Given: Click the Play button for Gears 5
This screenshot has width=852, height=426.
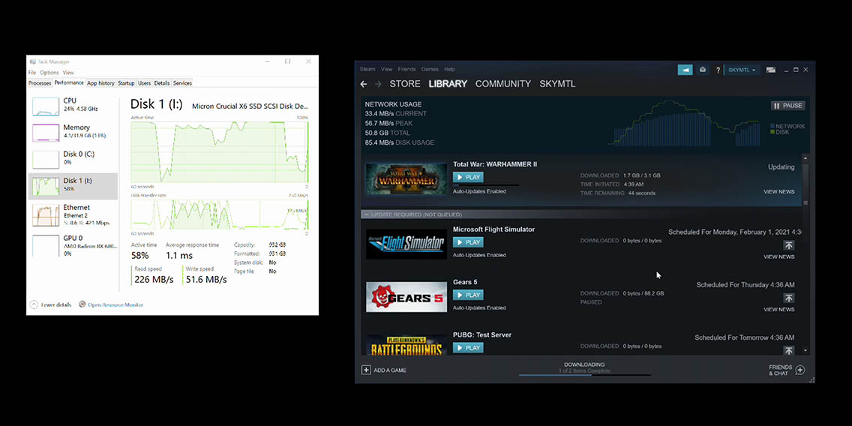Looking at the screenshot, I should (x=468, y=295).
